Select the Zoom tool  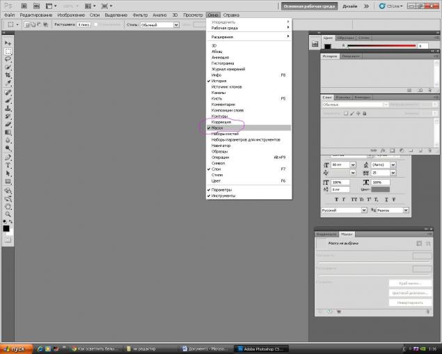8,214
